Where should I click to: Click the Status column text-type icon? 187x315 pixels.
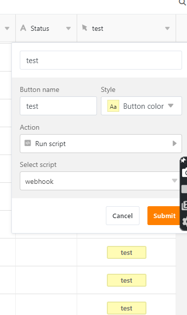point(23,28)
